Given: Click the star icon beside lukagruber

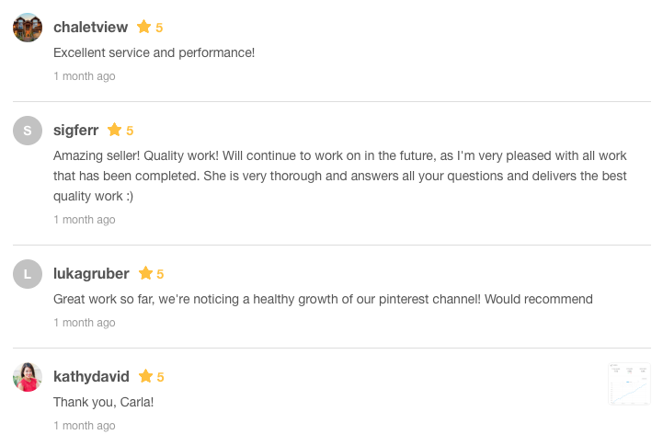Looking at the screenshot, I should (145, 273).
